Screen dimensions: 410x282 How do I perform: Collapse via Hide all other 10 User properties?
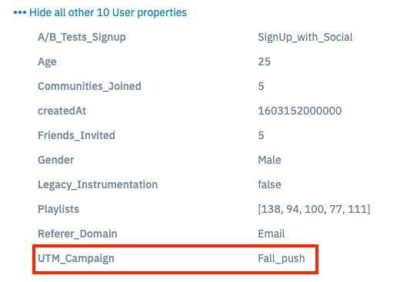point(108,12)
